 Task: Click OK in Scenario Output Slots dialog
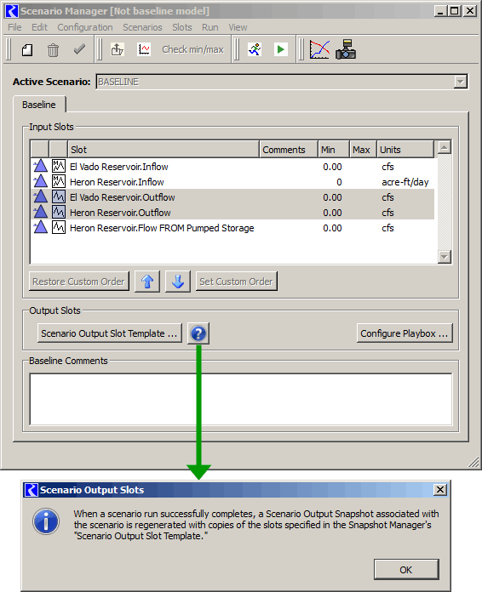406,570
